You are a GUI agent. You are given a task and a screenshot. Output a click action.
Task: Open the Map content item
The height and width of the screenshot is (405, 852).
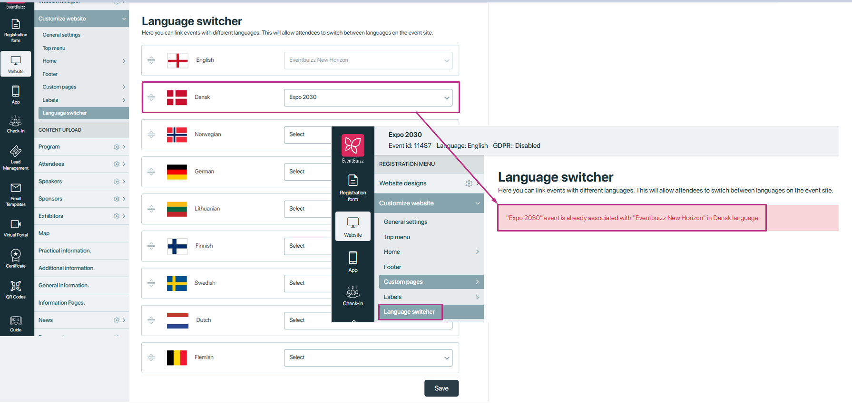[81, 233]
